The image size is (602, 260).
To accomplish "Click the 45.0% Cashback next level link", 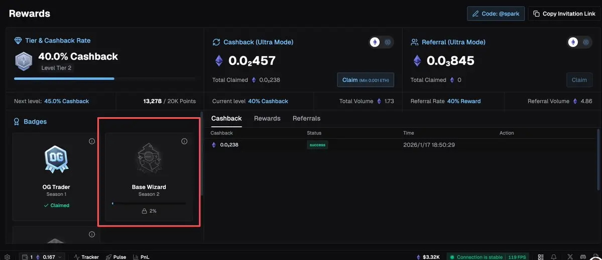I will pyautogui.click(x=66, y=102).
